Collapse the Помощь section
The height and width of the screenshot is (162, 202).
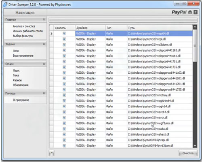[44, 93]
